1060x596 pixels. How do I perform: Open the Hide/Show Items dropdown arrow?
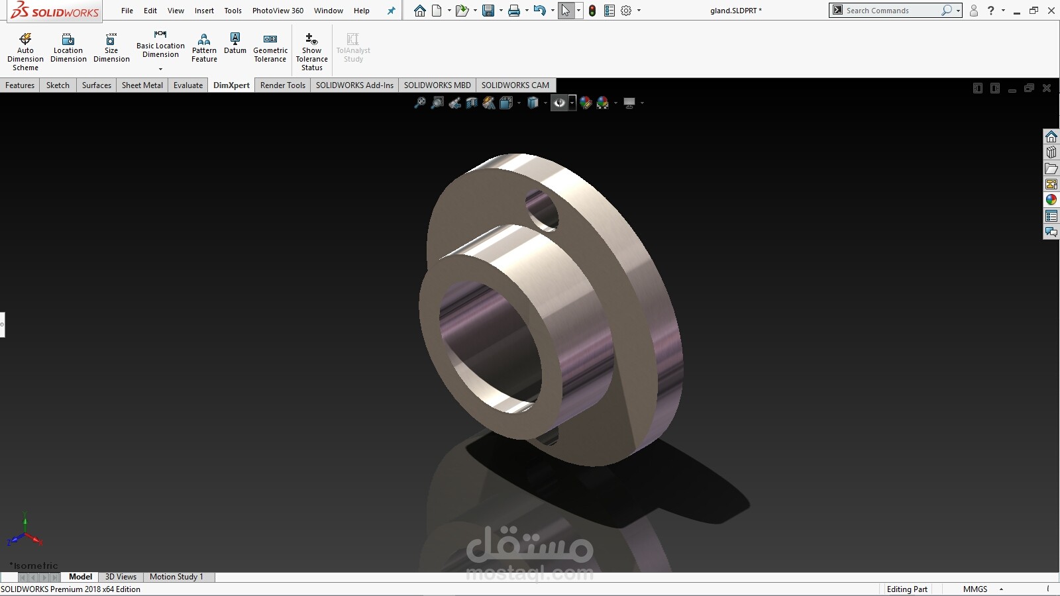pos(572,103)
